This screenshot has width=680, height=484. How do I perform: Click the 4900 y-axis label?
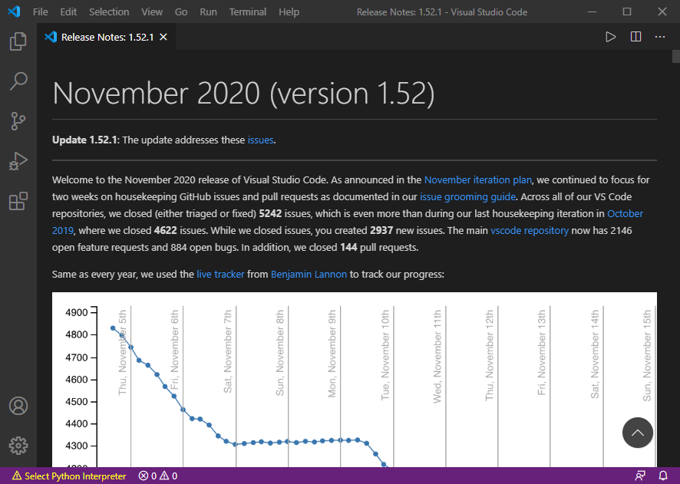coord(76,312)
